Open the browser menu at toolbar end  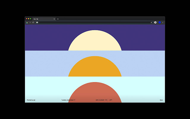click(163, 23)
